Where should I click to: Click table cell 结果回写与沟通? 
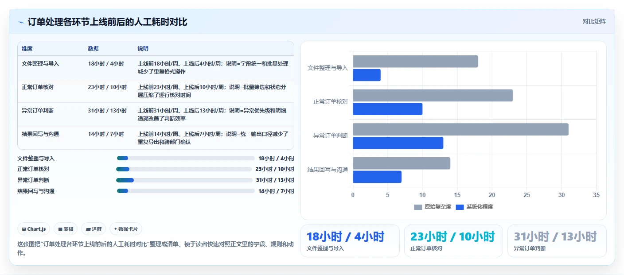(x=40, y=134)
